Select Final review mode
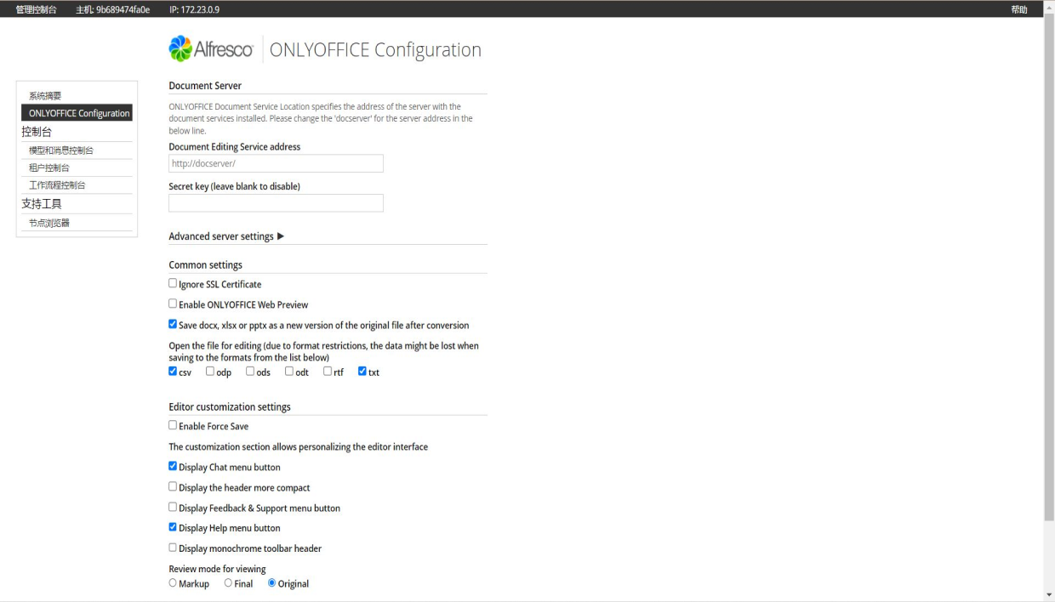Viewport: 1055px width, 602px height. click(226, 582)
